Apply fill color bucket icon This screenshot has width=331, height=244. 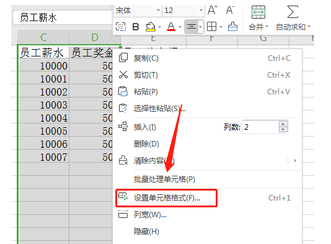point(150,27)
